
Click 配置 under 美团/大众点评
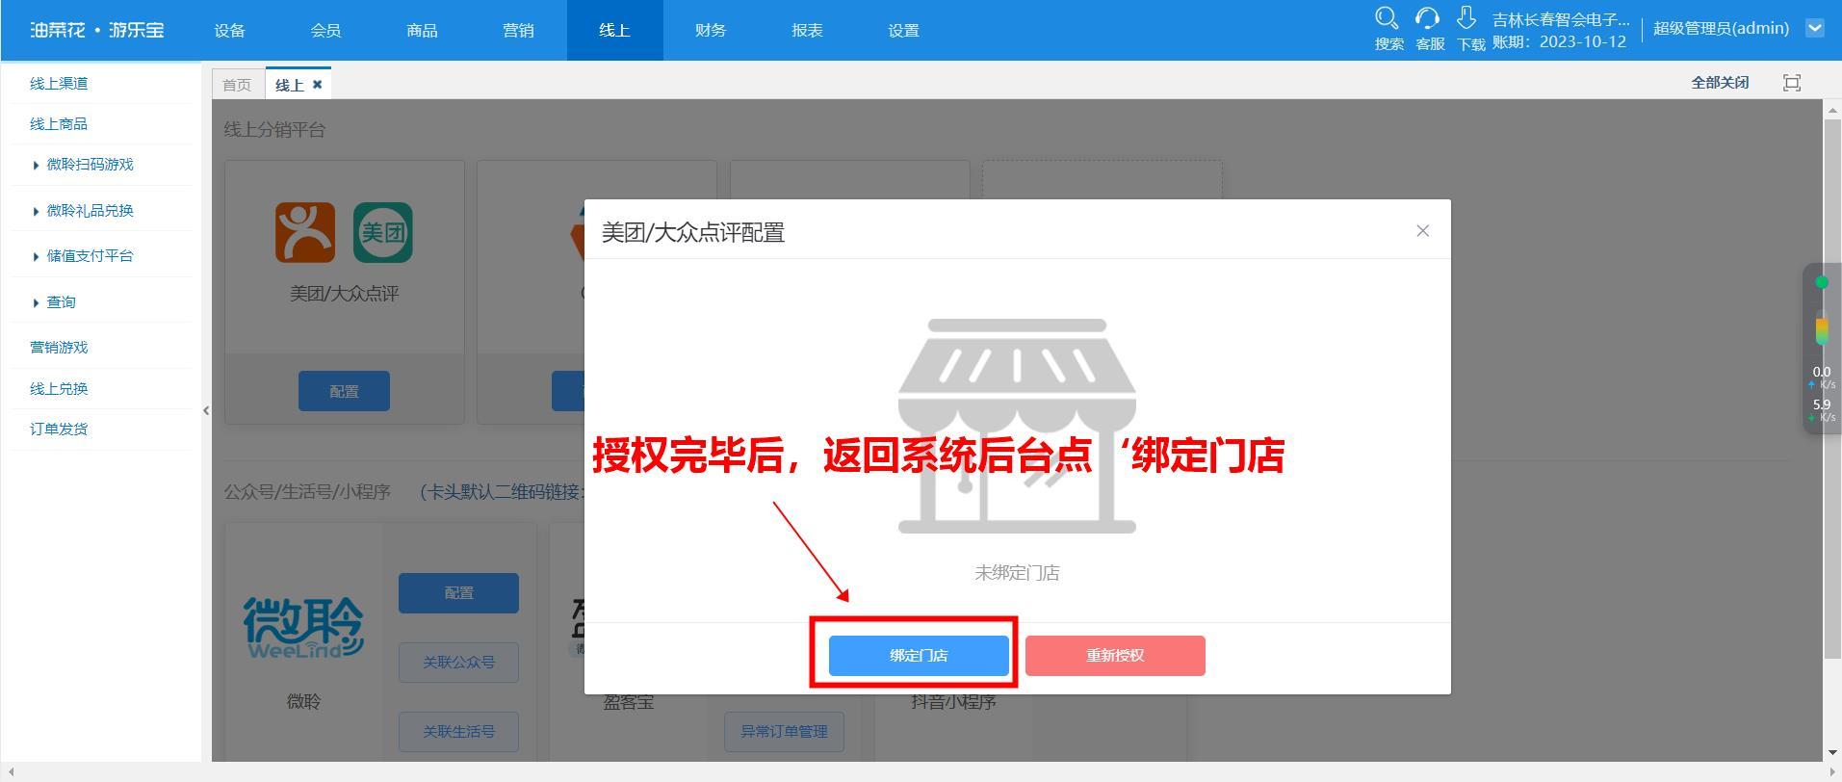(344, 391)
